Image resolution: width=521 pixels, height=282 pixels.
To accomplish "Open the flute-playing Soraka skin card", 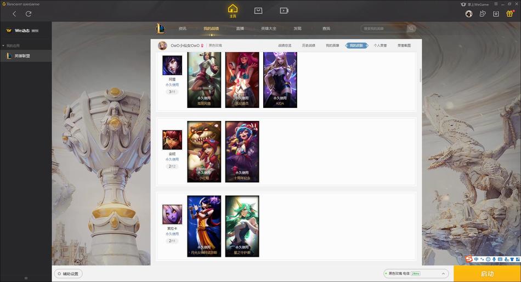I will click(x=204, y=226).
